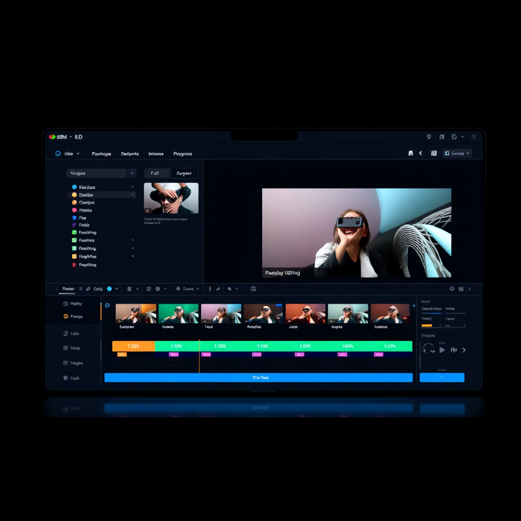Image resolution: width=521 pixels, height=521 pixels.
Task: Click the back arrow beside the home icon
Action: (x=420, y=153)
